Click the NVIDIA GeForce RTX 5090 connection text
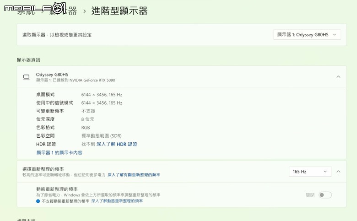The width and height of the screenshot is (357, 221). [76, 80]
